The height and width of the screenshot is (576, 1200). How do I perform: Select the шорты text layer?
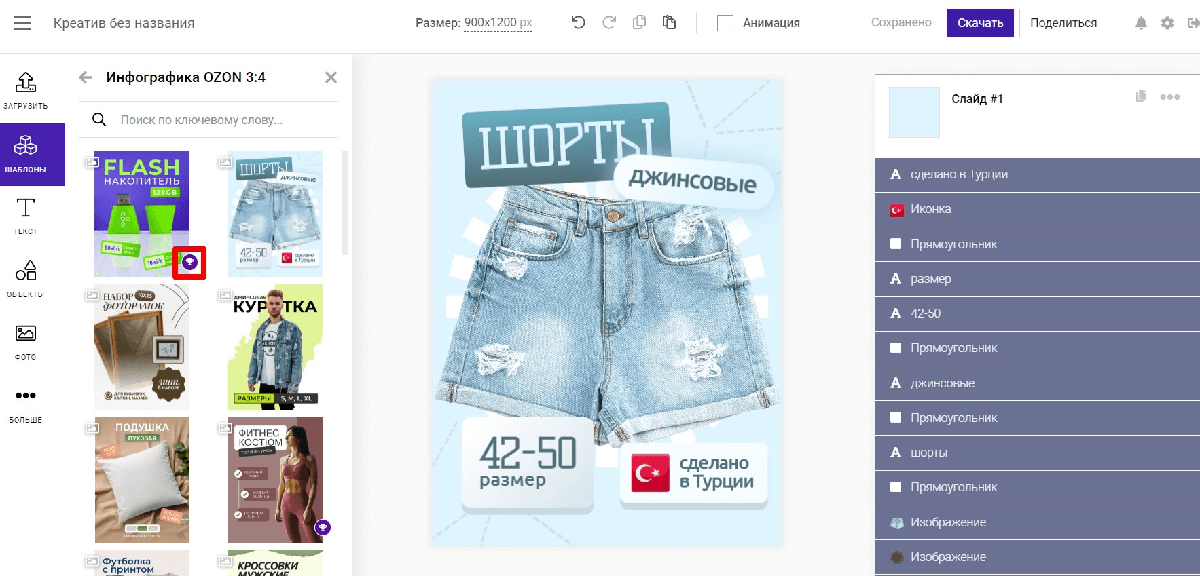[x=1038, y=453]
